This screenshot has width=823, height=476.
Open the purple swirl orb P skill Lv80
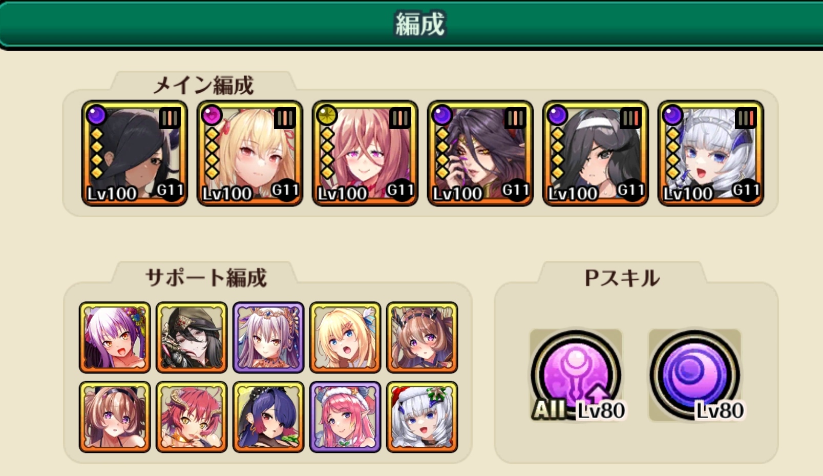point(695,376)
